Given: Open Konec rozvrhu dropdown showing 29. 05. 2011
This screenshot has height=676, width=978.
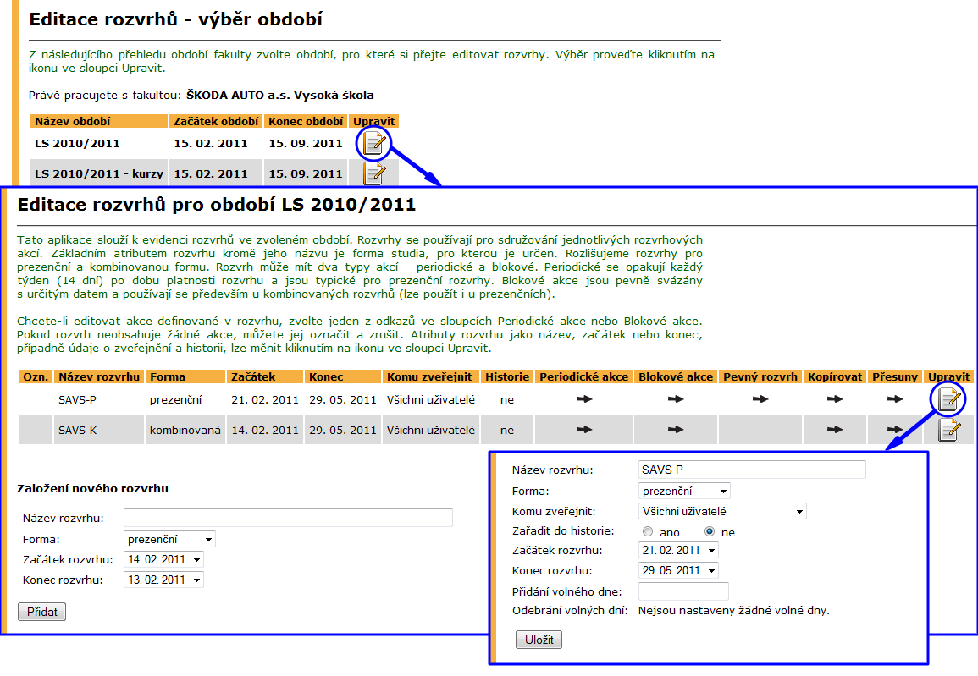Looking at the screenshot, I should [678, 571].
